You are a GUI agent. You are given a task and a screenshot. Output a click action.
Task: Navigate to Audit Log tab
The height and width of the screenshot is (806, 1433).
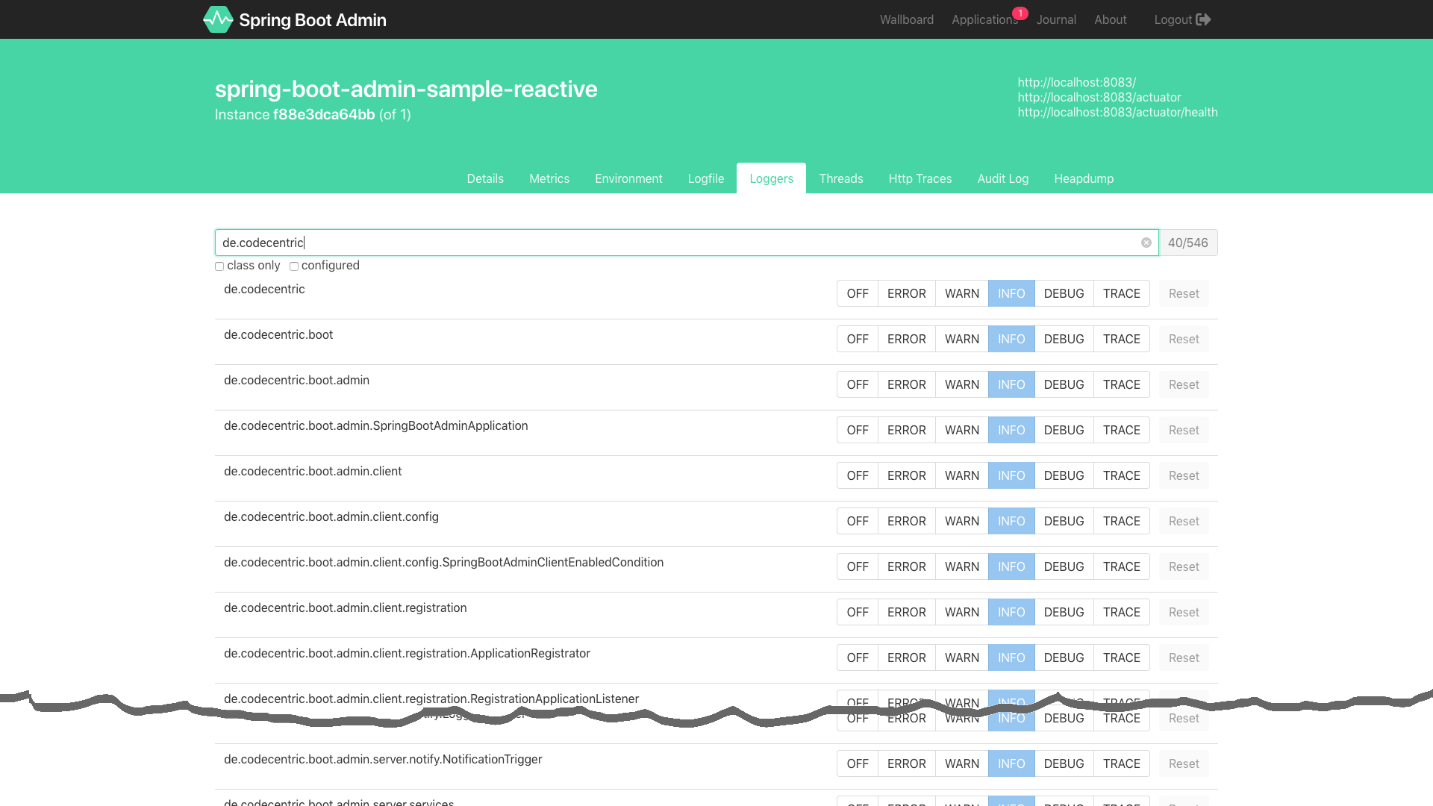click(1003, 178)
